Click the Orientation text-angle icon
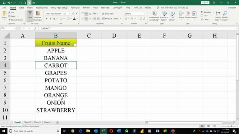Viewport: 239px width, 134px height. pyautogui.click(x=94, y=13)
